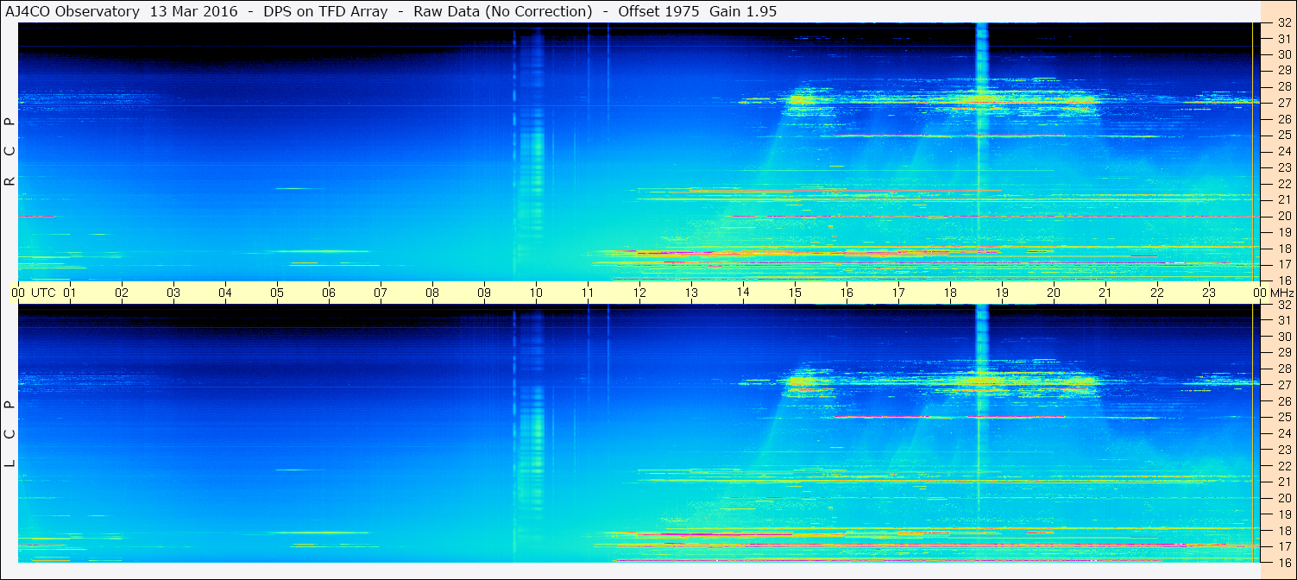Click the 20 MHz label of LCP panel
The image size is (1297, 580).
pyautogui.click(x=1284, y=498)
